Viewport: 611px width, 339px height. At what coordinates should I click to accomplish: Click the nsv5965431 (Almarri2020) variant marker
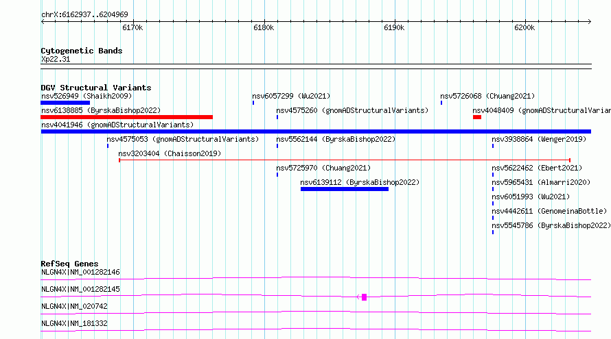[493, 189]
